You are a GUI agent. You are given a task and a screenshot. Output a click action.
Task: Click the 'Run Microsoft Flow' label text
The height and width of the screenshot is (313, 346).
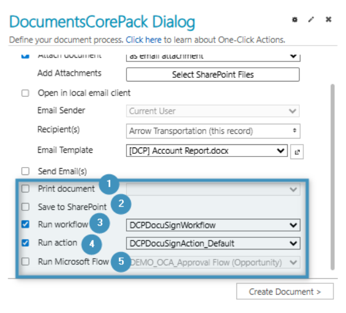coord(74,262)
